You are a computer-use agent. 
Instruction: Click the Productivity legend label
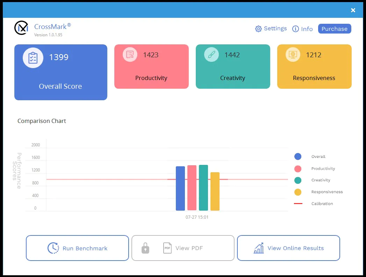tap(323, 169)
